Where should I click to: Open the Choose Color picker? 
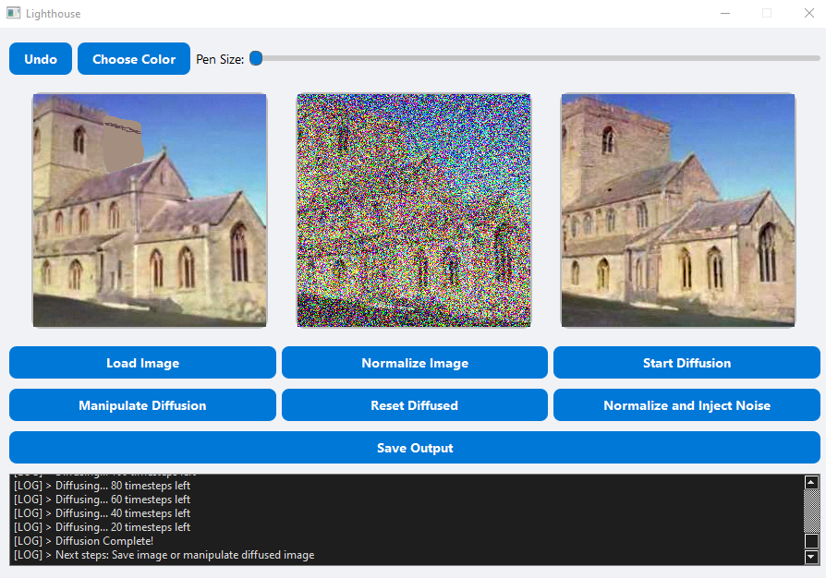pos(134,59)
